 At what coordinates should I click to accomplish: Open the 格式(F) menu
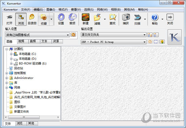coord(63,9)
